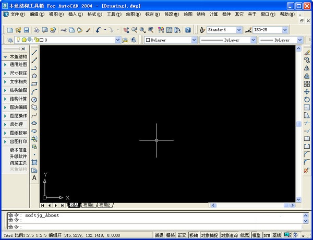The image size is (313, 240).
Task: Select the Circle draw tool
Action: 34,99
